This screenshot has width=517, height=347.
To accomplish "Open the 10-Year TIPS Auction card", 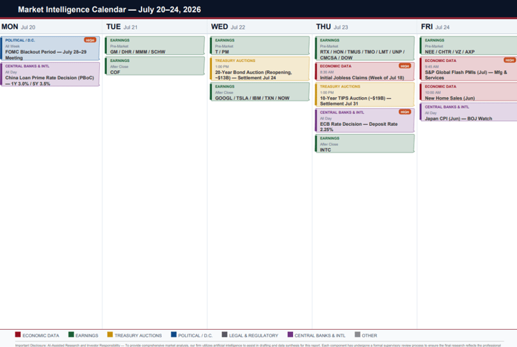I will coord(365,95).
